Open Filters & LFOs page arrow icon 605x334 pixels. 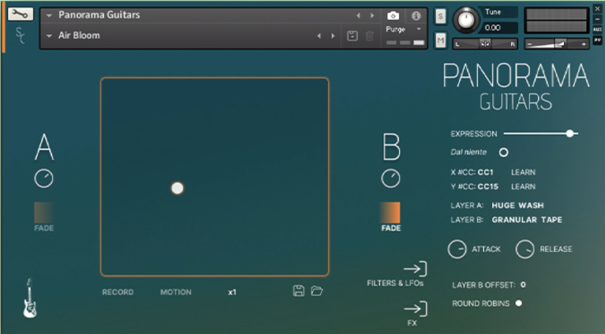pyautogui.click(x=415, y=269)
